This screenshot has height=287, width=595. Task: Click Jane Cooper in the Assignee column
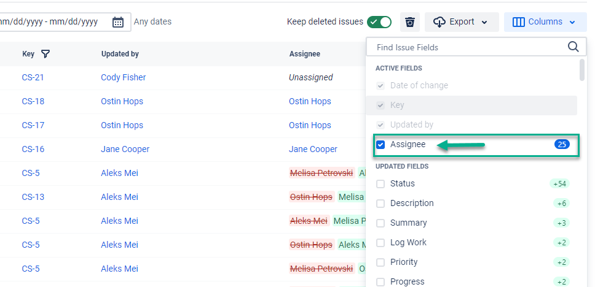point(313,149)
